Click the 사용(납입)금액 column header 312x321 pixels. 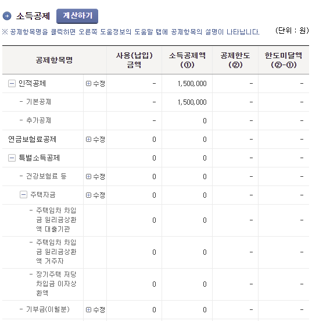(x=134, y=60)
